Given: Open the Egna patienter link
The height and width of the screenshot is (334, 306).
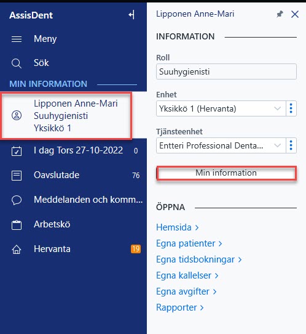Looking at the screenshot, I should click(x=189, y=243).
